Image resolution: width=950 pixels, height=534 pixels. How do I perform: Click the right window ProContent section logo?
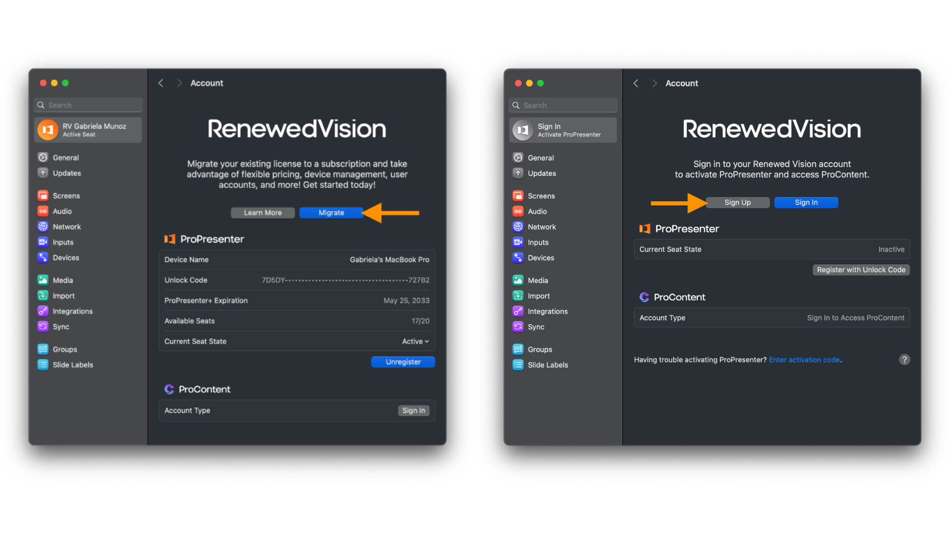pyautogui.click(x=644, y=297)
